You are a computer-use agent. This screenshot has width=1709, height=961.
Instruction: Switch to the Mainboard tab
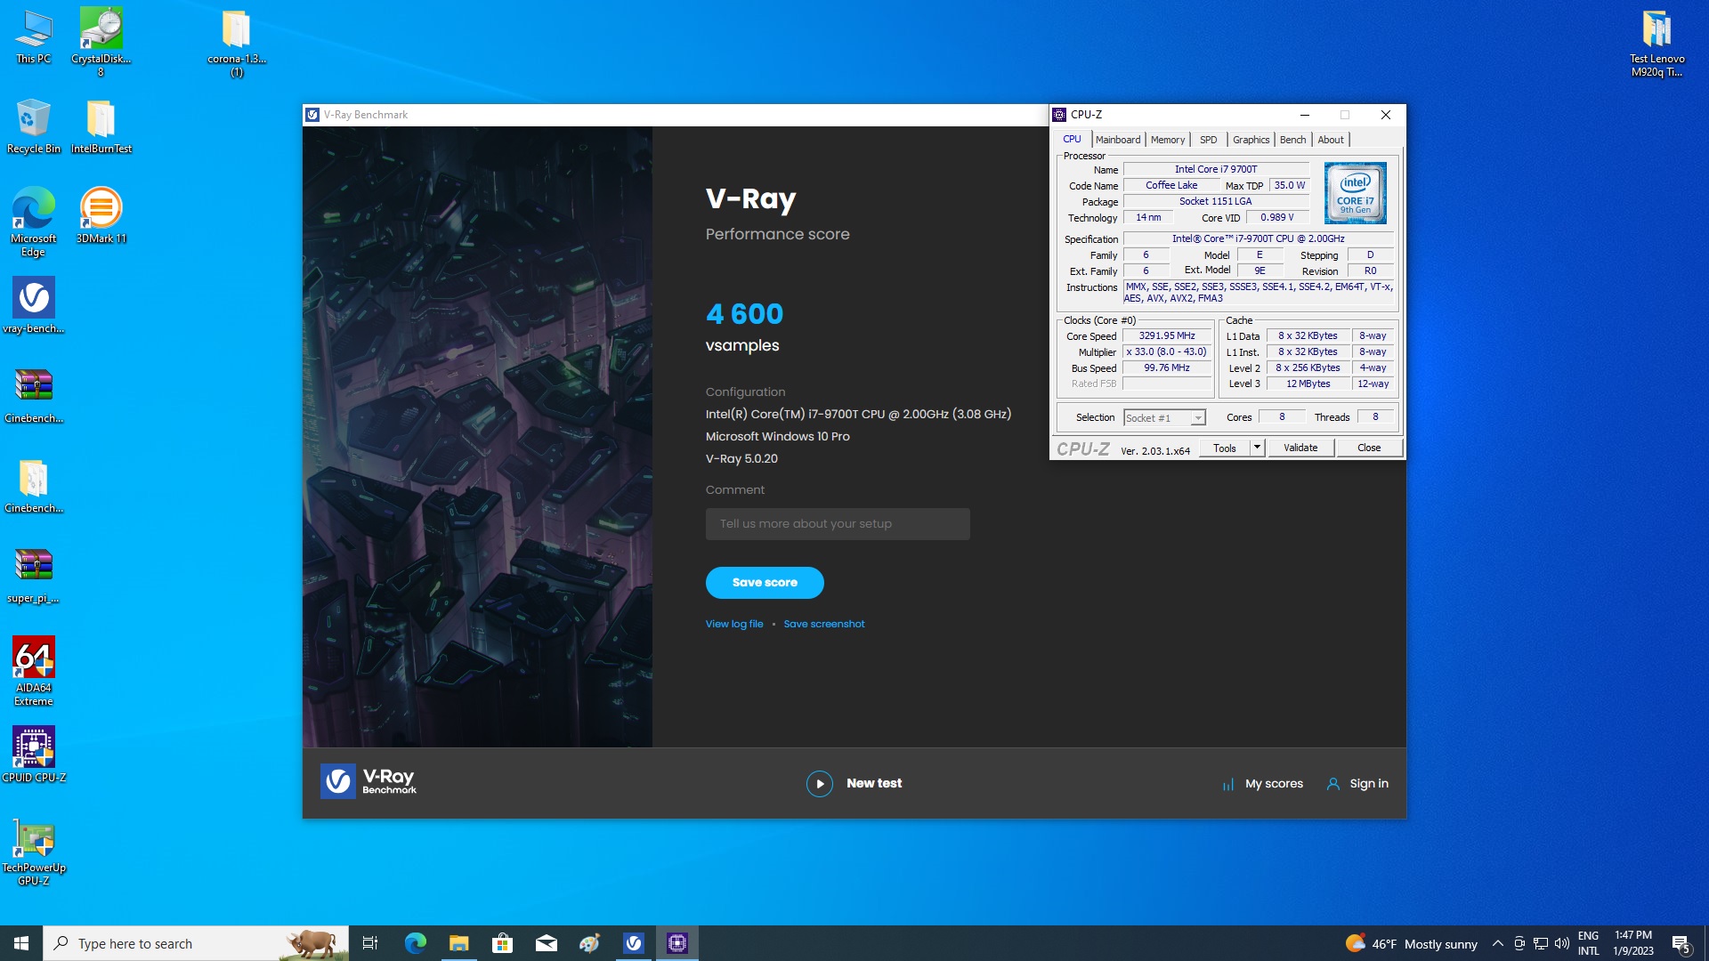click(x=1117, y=140)
